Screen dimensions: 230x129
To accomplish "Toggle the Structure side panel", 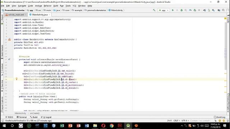I will (x=2, y=70).
